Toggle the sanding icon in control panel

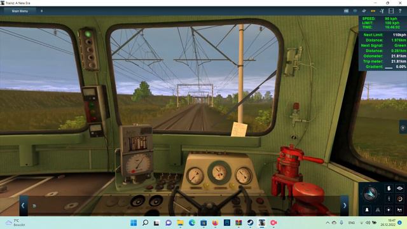click(378, 210)
